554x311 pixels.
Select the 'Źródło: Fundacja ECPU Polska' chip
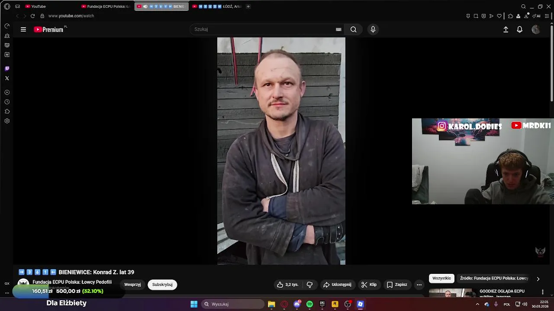494,278
